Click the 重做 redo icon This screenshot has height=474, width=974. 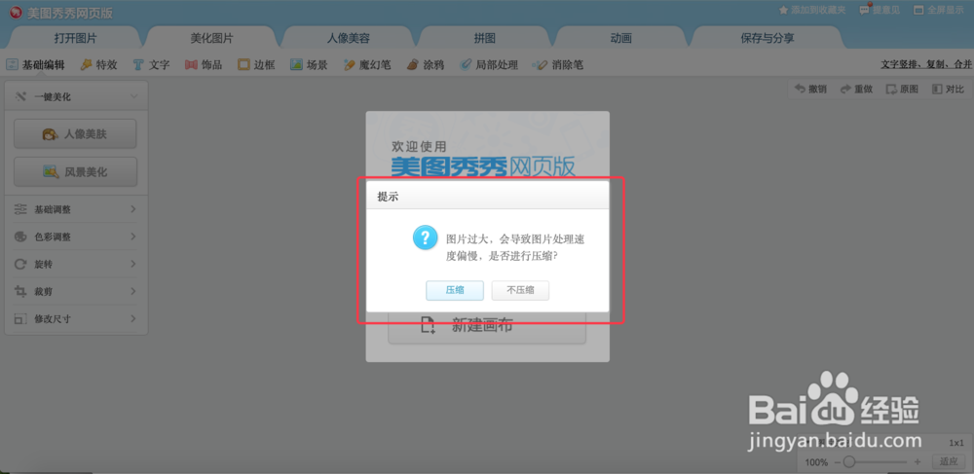(845, 90)
